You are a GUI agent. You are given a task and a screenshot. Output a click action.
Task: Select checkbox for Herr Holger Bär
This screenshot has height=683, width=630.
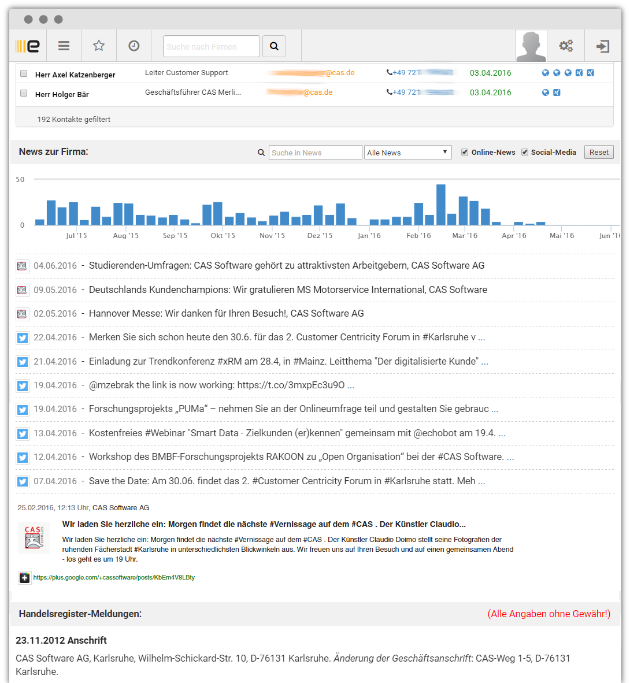[x=24, y=93]
